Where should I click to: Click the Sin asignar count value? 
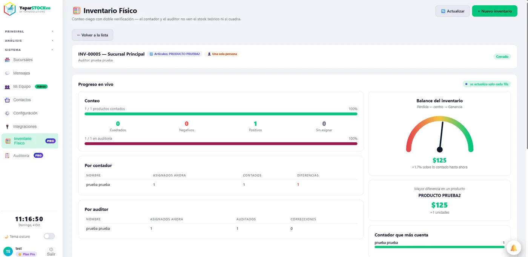(x=324, y=124)
